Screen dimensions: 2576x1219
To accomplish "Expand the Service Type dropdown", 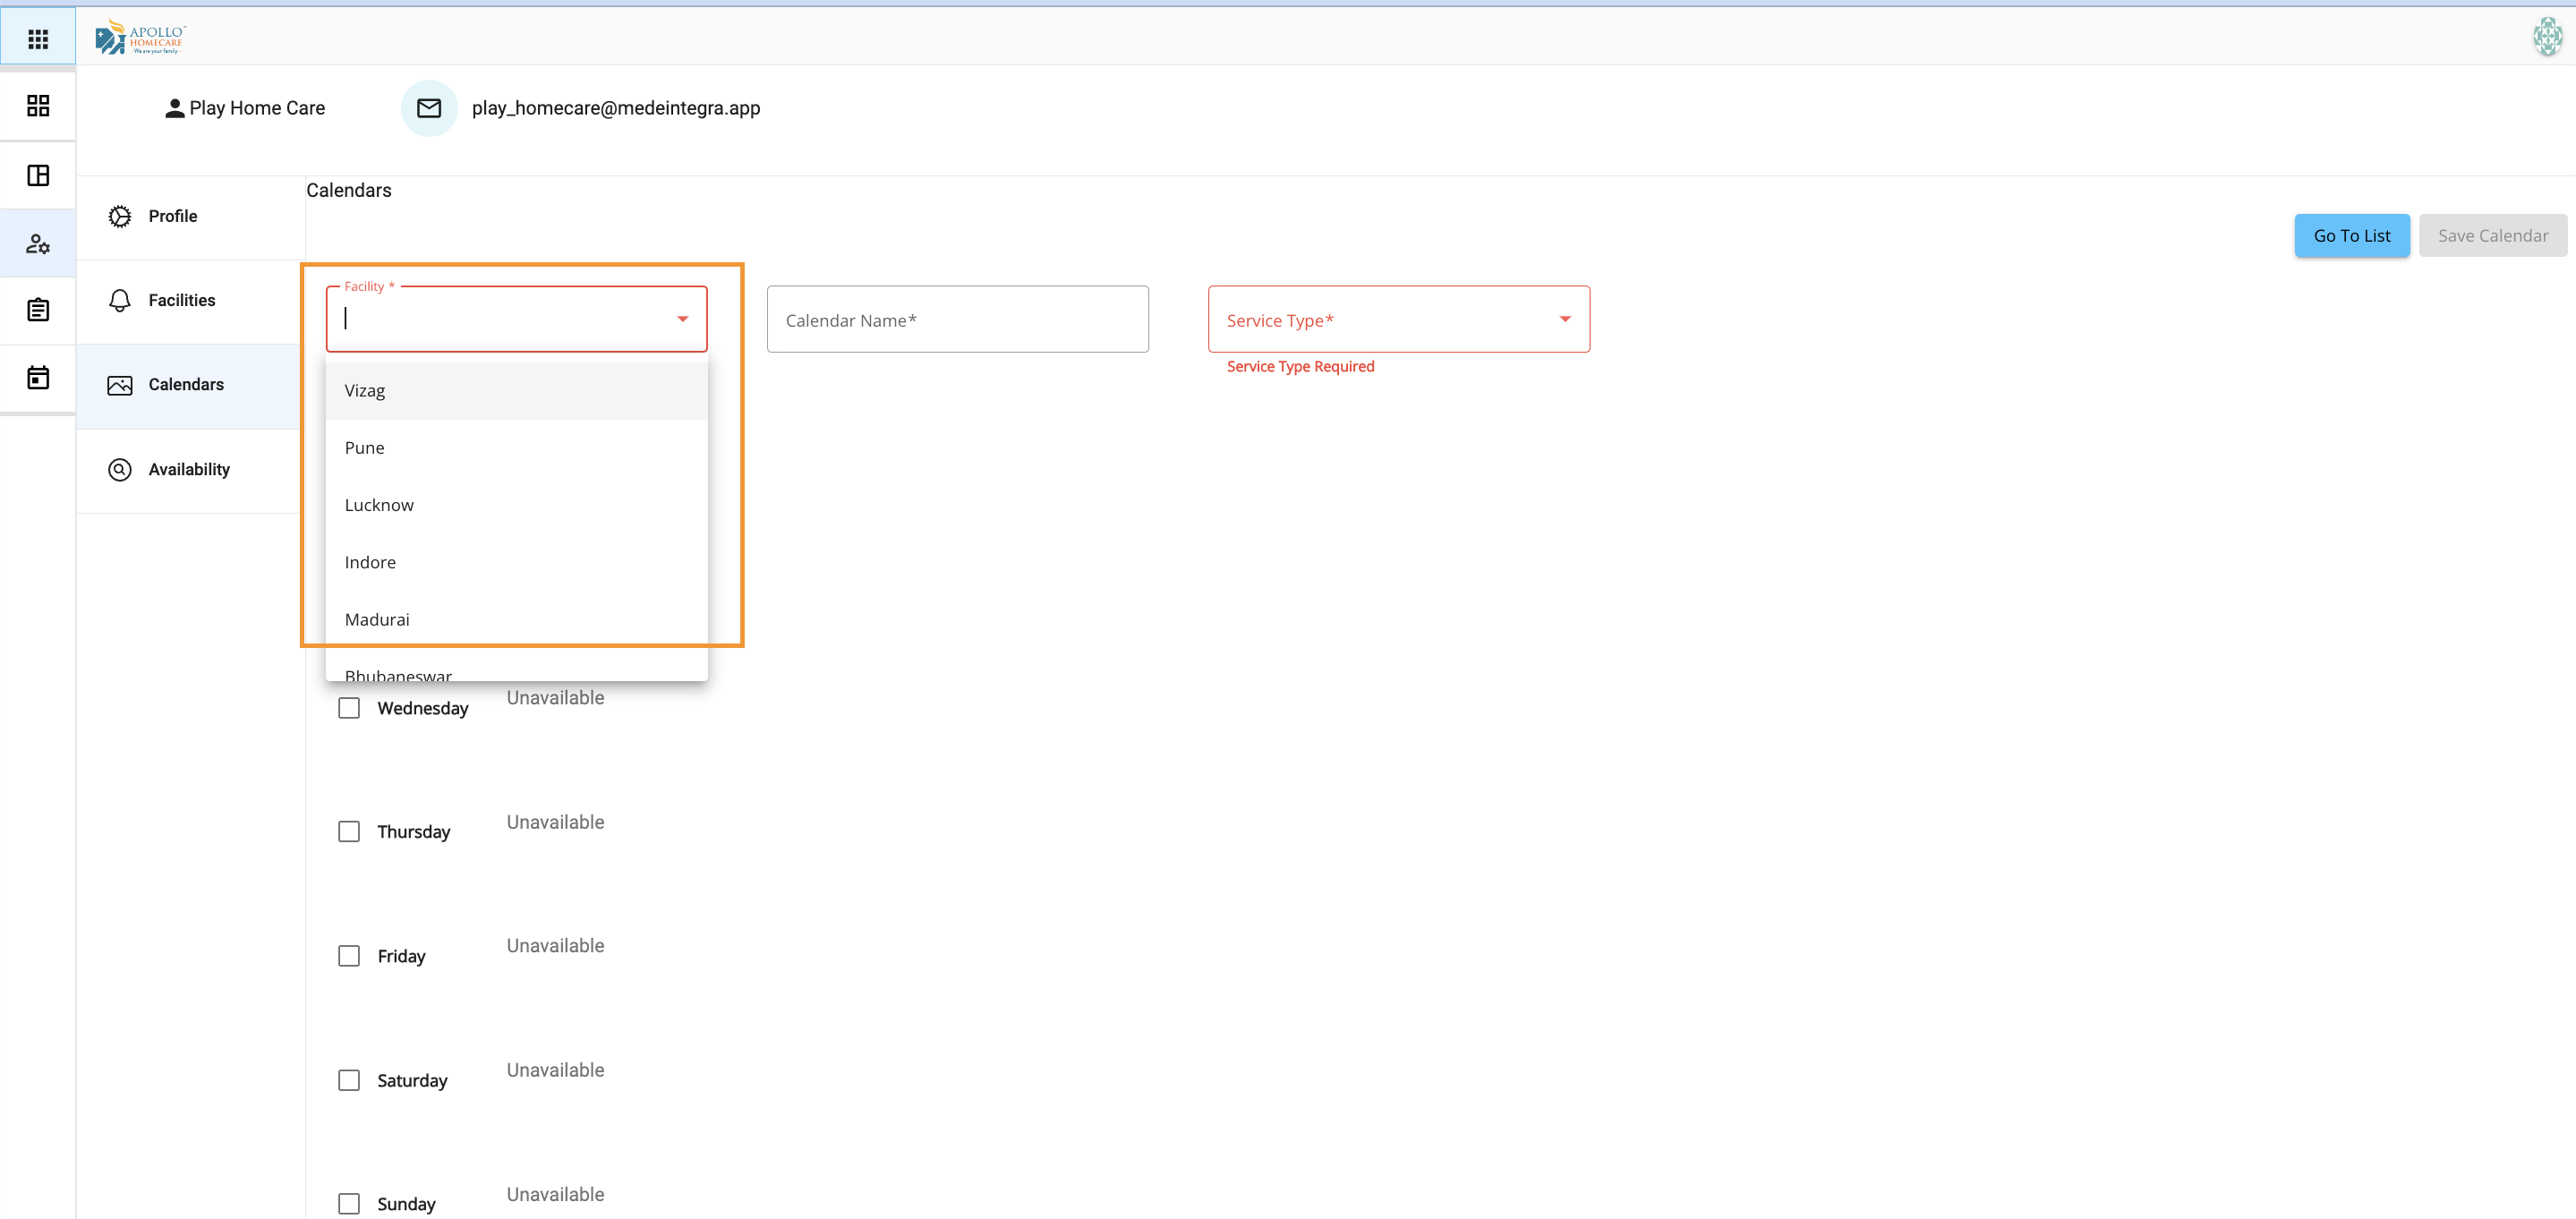I will (1565, 319).
